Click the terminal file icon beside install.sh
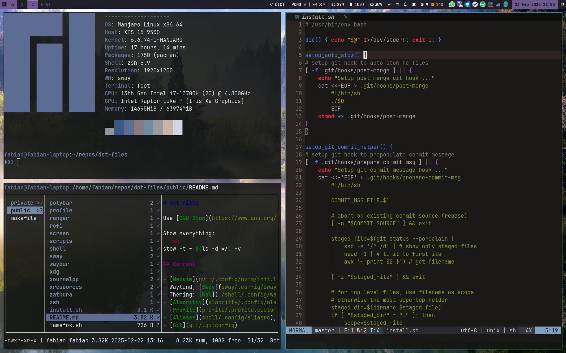566x353 pixels. click(297, 17)
